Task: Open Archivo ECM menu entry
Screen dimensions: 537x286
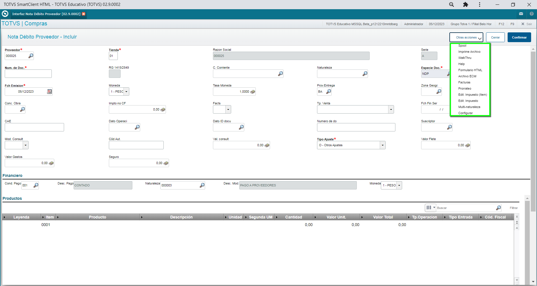Action: point(467,76)
